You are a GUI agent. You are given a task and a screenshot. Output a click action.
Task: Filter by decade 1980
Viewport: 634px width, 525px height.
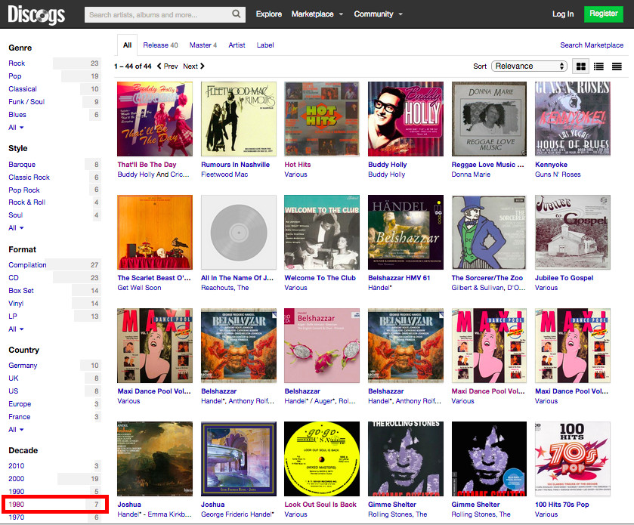[x=16, y=505]
